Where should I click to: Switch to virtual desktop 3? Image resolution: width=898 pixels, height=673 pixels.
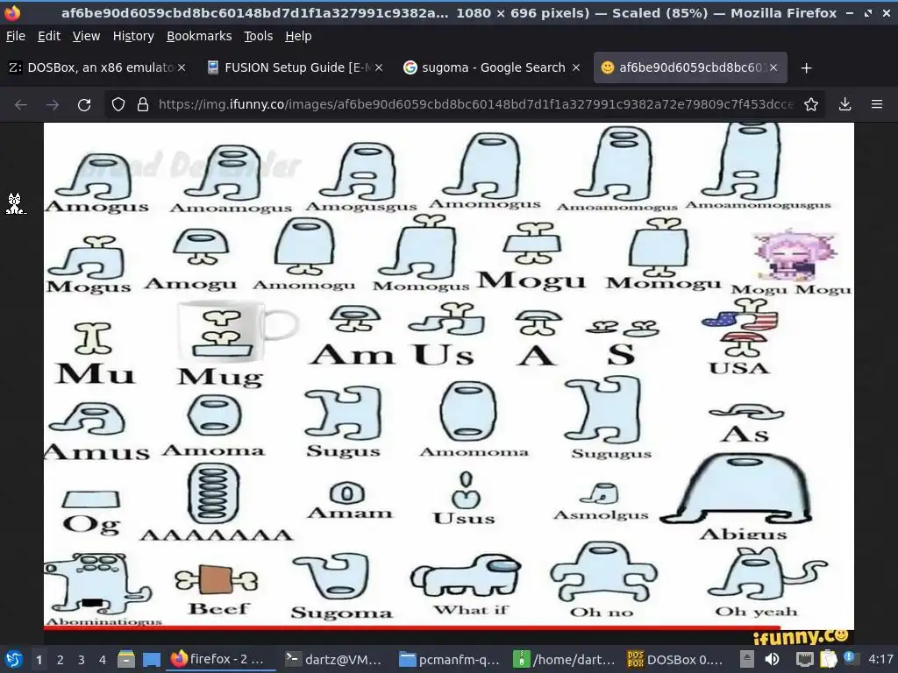82,660
